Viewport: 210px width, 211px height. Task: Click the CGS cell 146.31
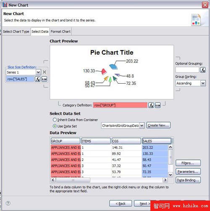click(x=126, y=148)
